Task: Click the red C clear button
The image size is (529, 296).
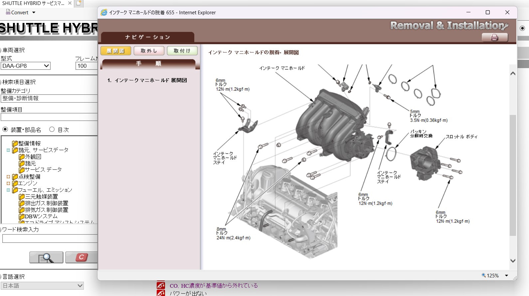Action: click(82, 257)
